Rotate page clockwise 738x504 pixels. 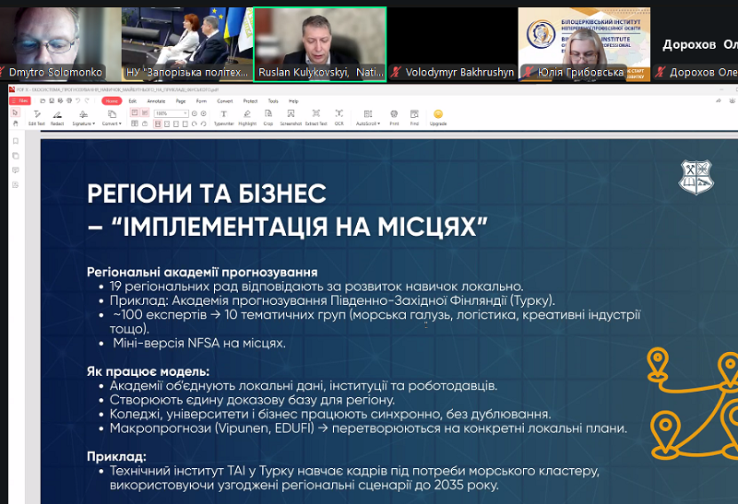tap(195, 123)
